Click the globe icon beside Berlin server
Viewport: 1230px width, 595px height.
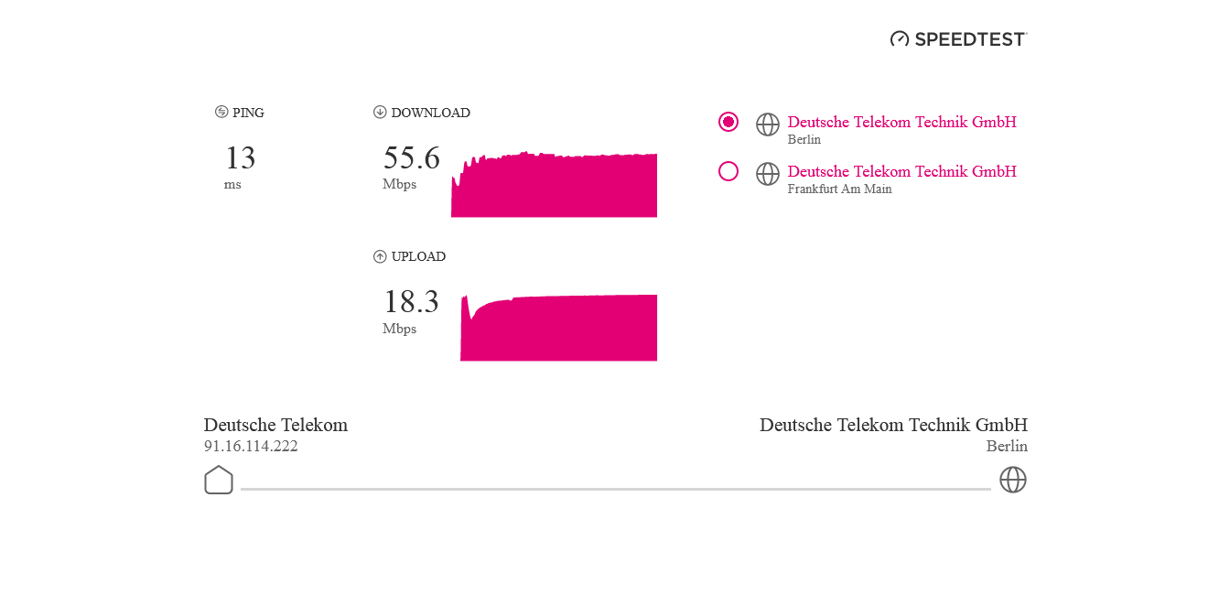(x=768, y=124)
